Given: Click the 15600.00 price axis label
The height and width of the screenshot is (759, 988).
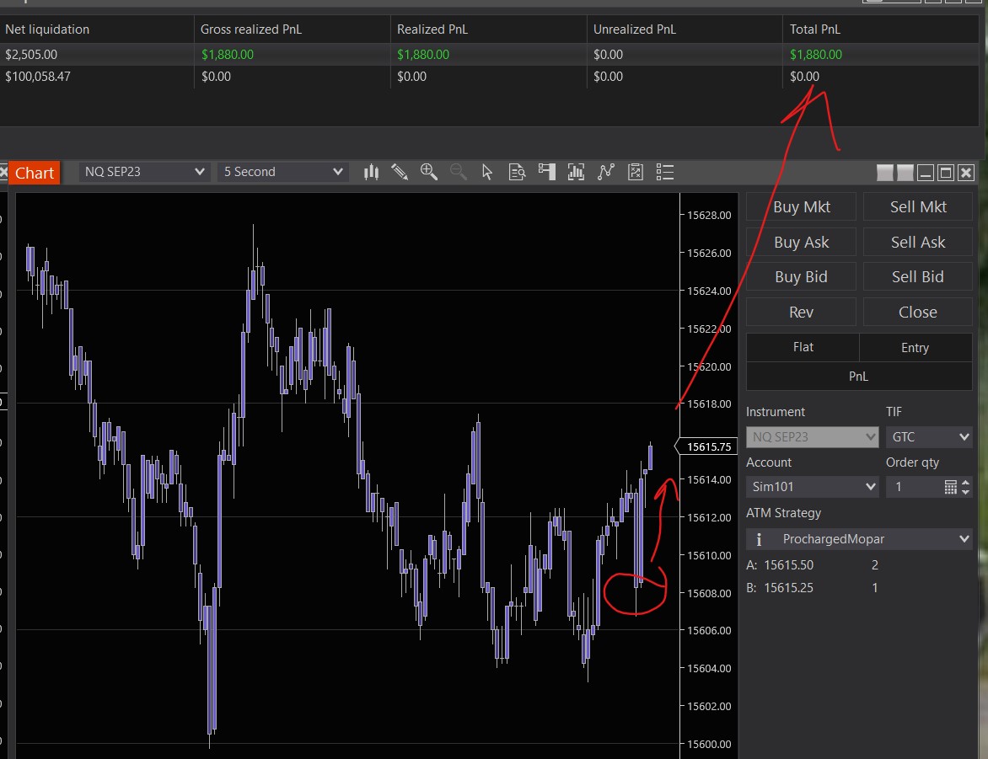Looking at the screenshot, I should (x=709, y=744).
